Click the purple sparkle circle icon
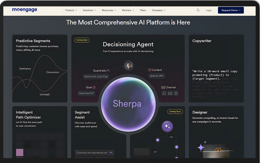This screenshot has width=261, height=163. 167,126
